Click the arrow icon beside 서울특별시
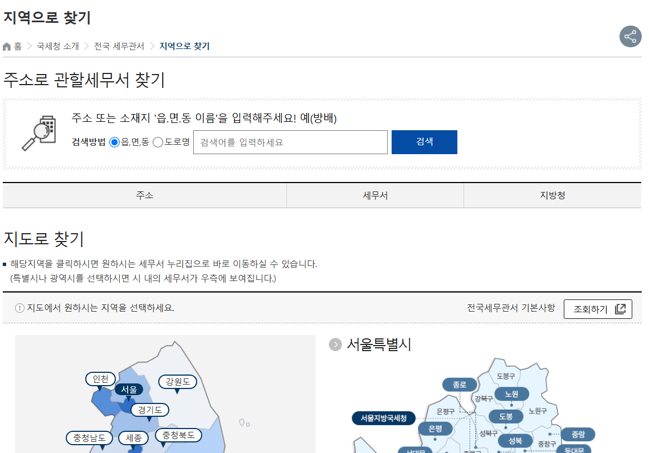Image resolution: width=649 pixels, height=453 pixels. click(x=335, y=344)
